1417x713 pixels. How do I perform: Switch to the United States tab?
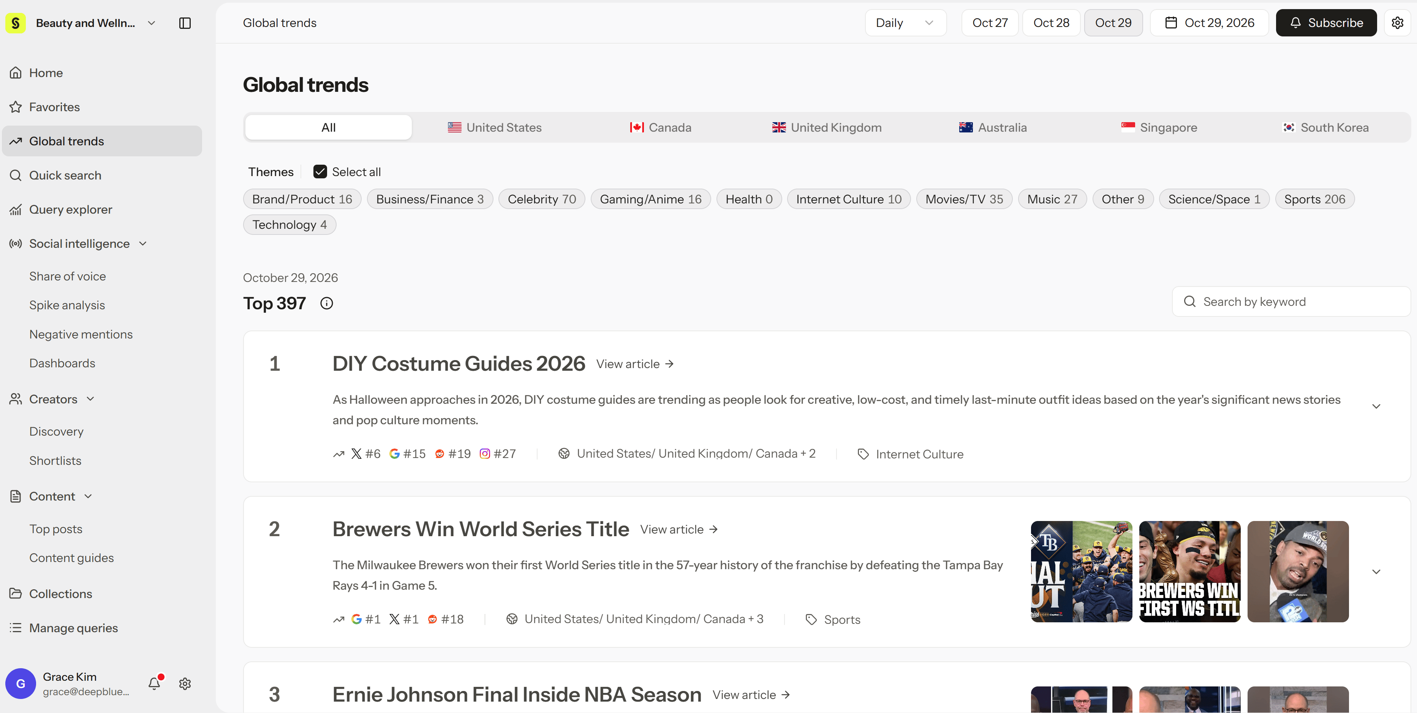coord(495,127)
